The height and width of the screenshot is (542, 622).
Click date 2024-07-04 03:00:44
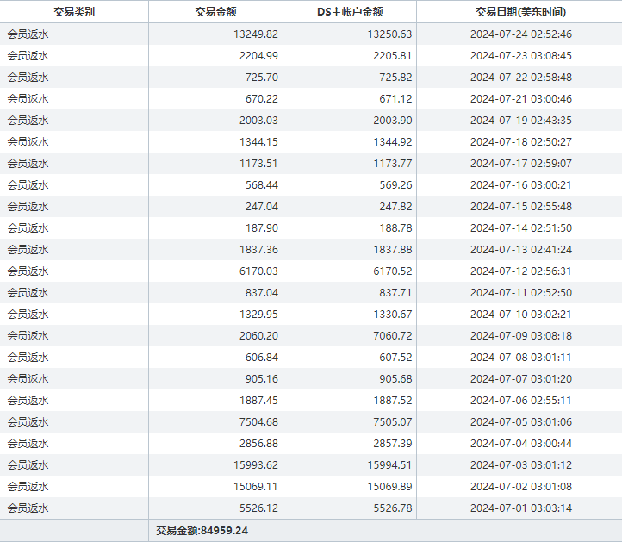pos(521,444)
